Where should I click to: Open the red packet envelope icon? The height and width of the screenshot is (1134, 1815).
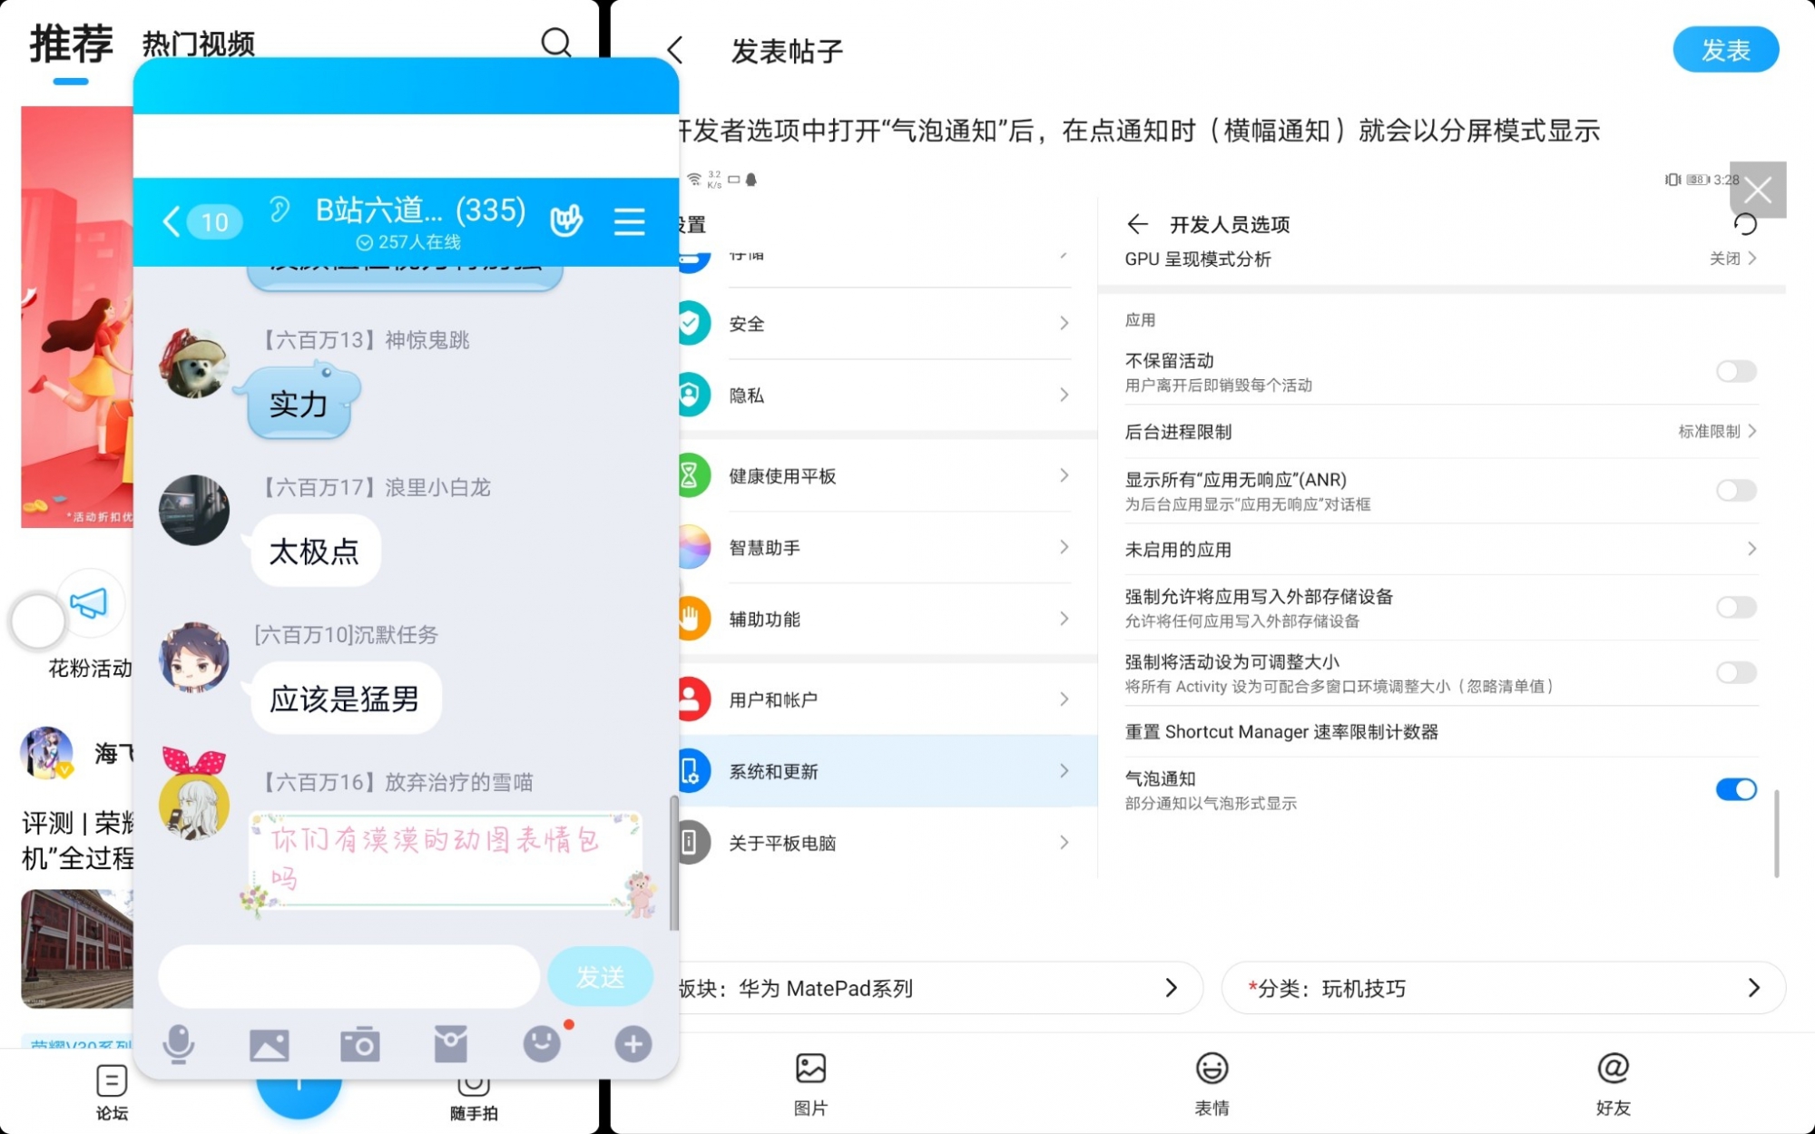(x=450, y=1044)
